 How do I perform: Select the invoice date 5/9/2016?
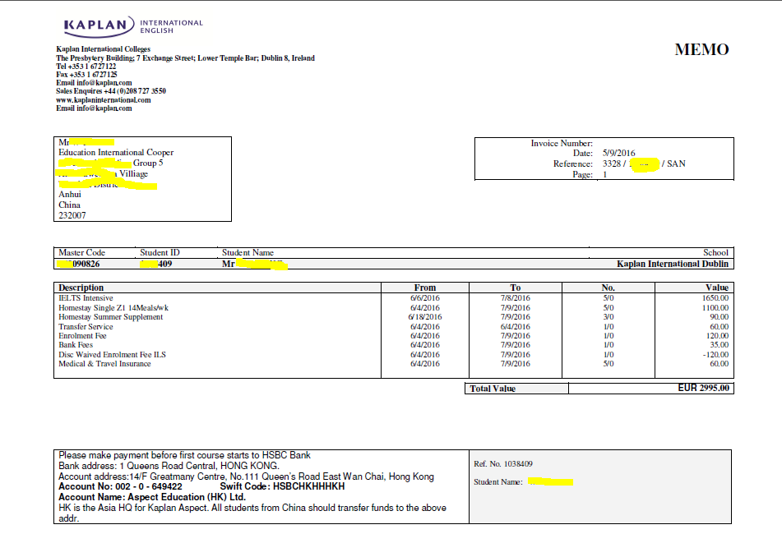click(618, 154)
